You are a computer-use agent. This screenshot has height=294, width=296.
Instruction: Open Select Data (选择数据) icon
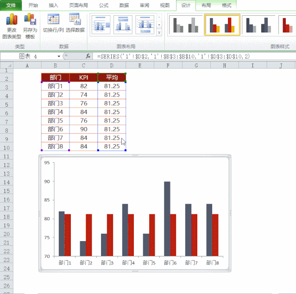75,23
